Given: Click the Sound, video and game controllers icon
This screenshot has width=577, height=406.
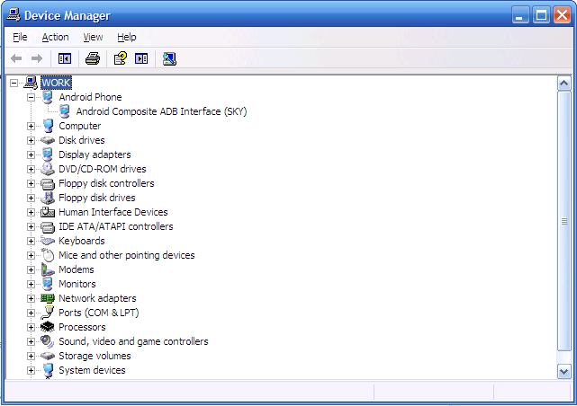Looking at the screenshot, I should 48,341.
